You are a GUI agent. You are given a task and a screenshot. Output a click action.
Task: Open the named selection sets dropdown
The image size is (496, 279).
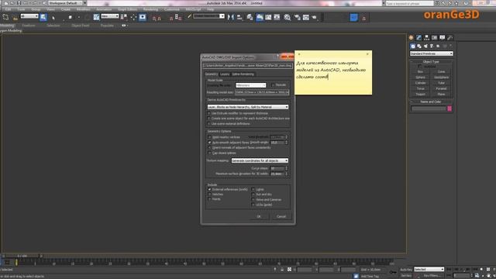click(x=208, y=16)
